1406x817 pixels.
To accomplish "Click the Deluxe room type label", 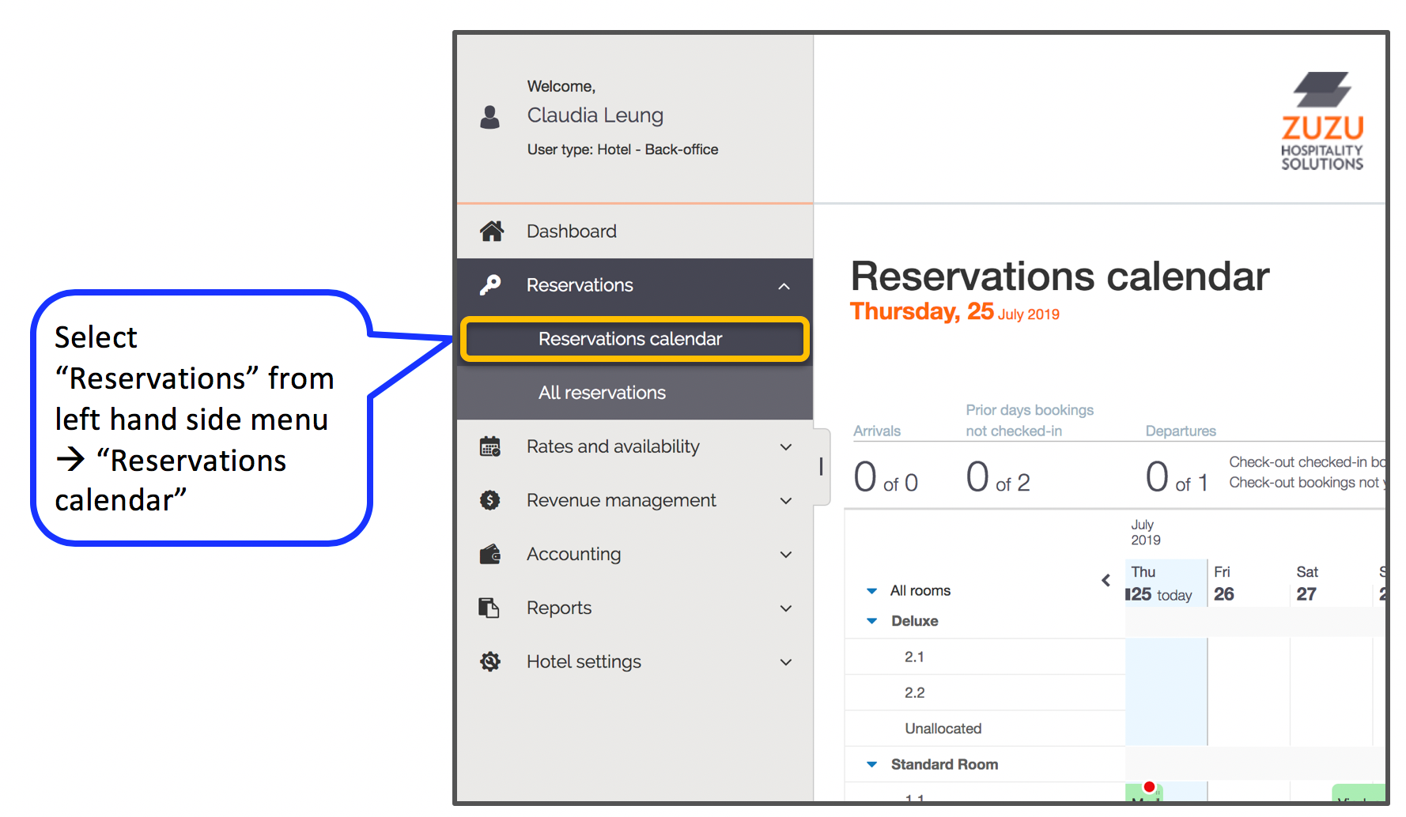I will (914, 621).
